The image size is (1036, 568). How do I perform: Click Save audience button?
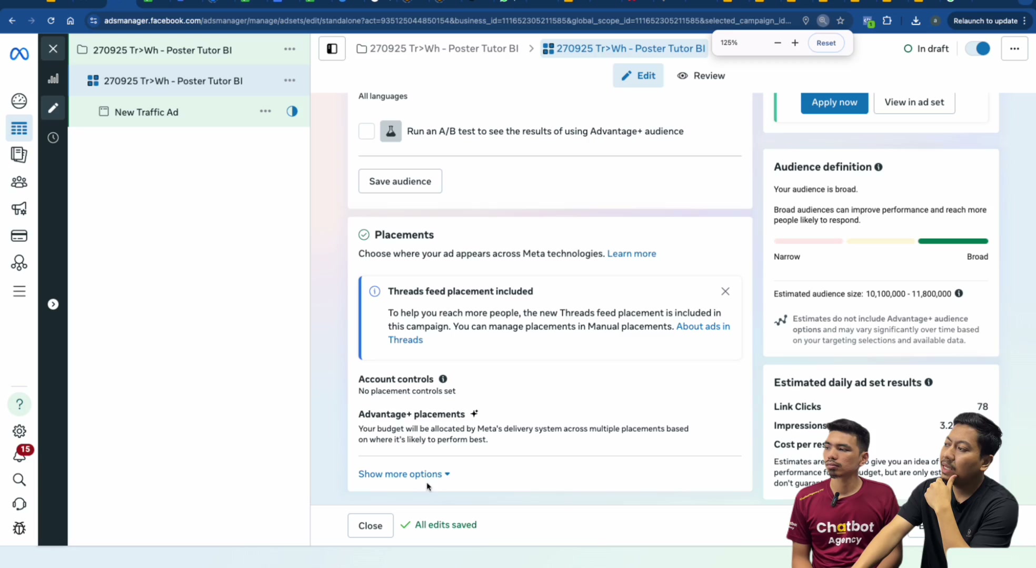[400, 181]
